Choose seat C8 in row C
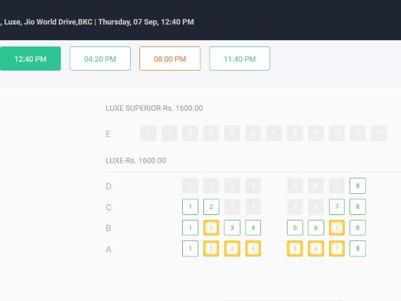Screen dimensions: 401x301 (x=358, y=207)
